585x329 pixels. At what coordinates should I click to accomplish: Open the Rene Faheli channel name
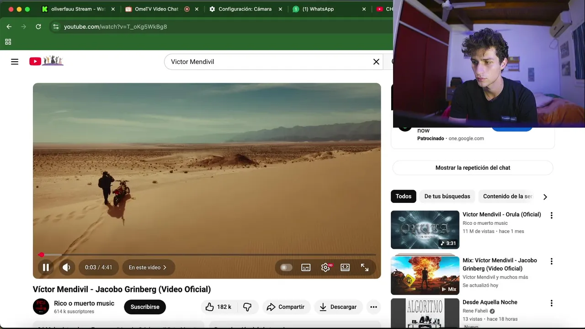click(x=475, y=311)
